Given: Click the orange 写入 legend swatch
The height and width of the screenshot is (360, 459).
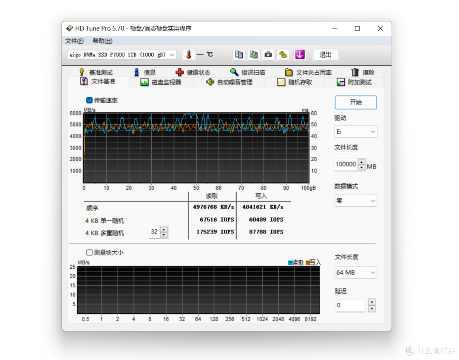Looking at the screenshot, I should click(x=308, y=263).
